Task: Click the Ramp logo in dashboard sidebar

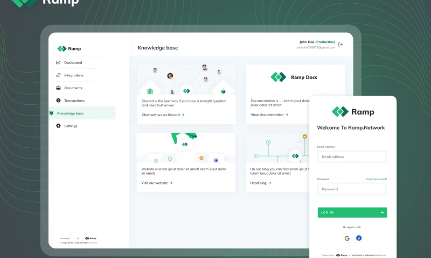Action: click(69, 48)
